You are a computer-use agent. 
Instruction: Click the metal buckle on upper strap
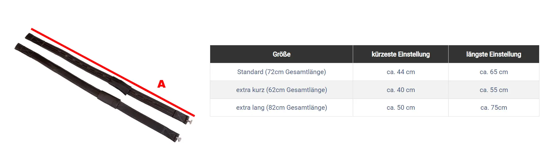pyautogui.click(x=189, y=121)
